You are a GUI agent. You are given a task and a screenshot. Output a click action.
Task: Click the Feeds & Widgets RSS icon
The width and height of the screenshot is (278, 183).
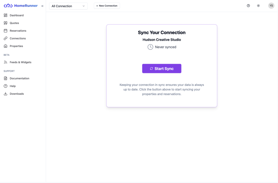[5, 62]
